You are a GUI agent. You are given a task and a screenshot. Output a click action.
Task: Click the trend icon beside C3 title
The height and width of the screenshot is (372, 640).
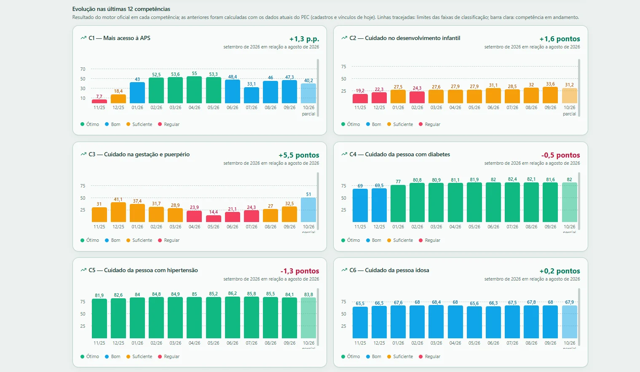pyautogui.click(x=83, y=154)
